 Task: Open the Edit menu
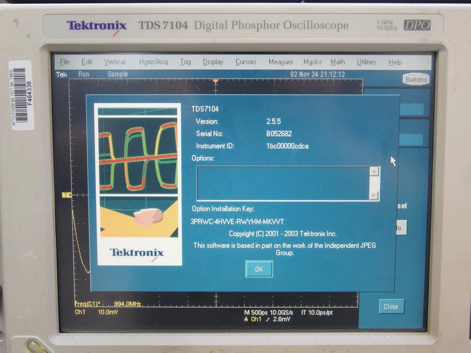[87, 62]
